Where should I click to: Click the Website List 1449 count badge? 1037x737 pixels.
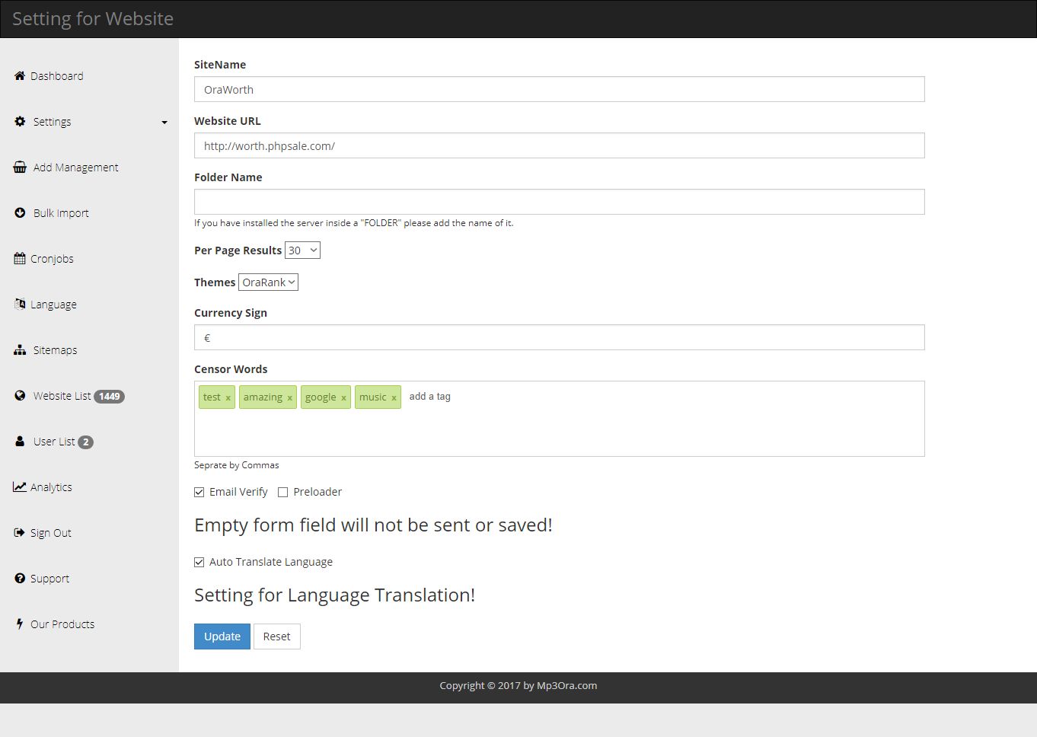[109, 397]
